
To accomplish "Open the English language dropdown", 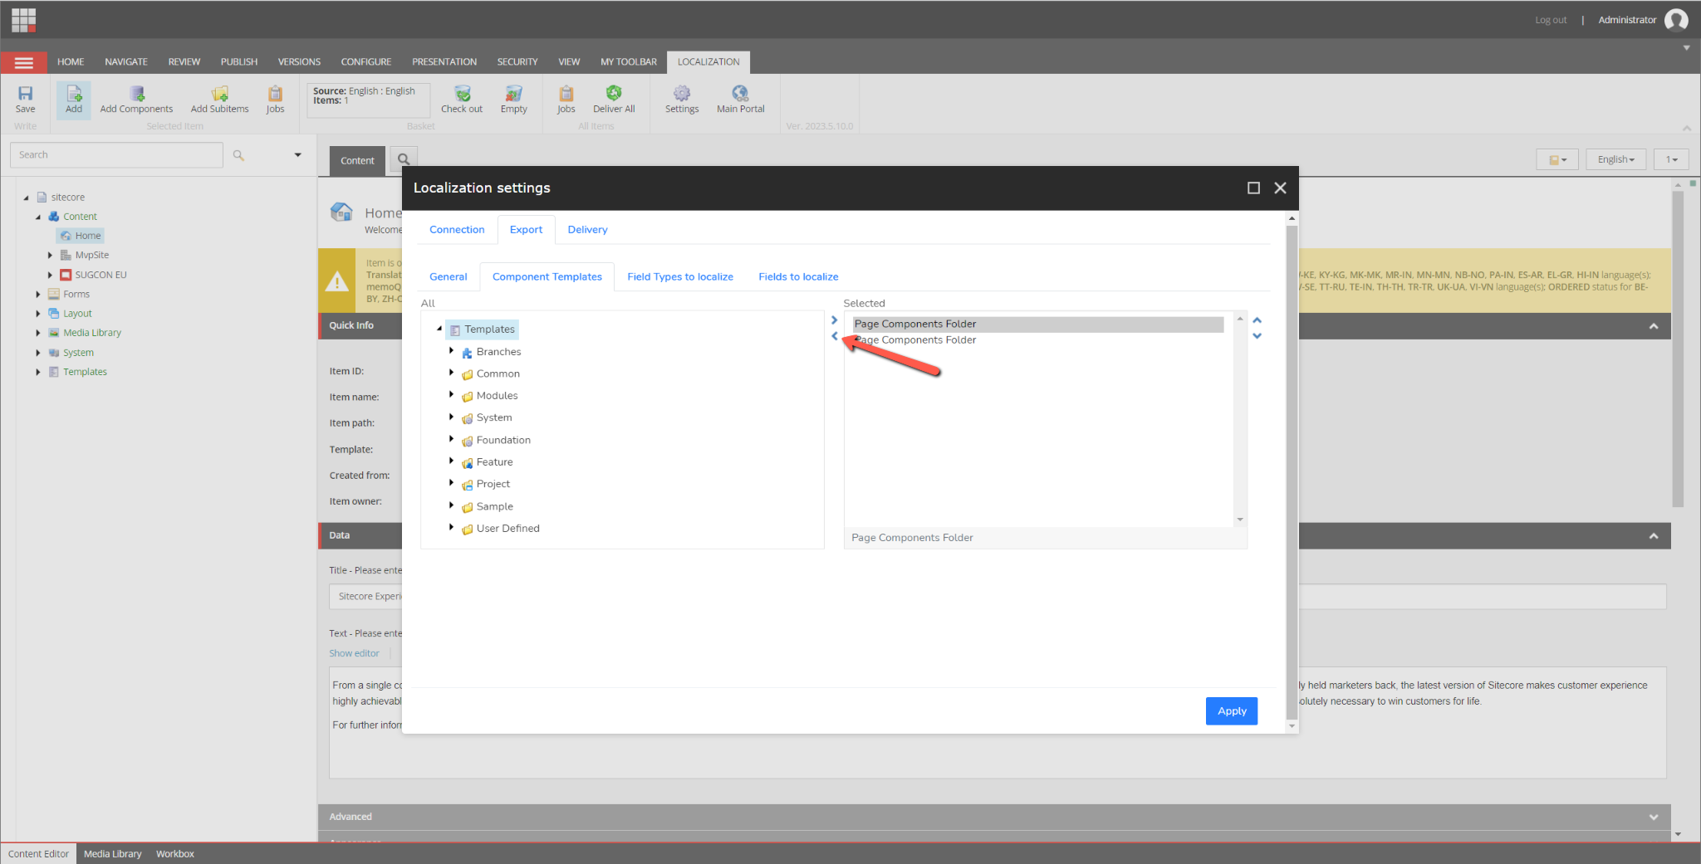I will 1615,159.
